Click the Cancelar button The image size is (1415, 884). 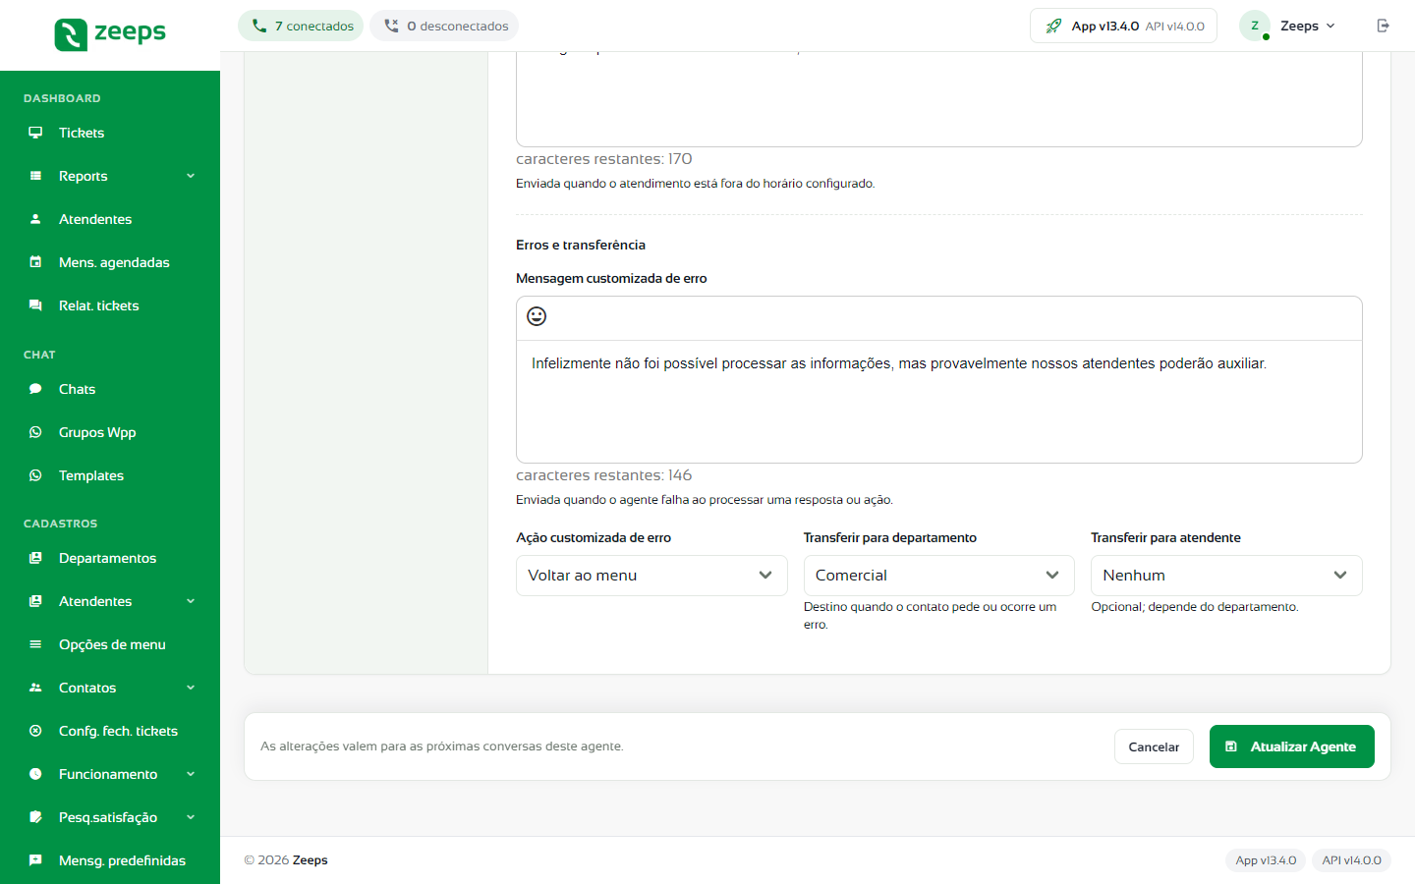point(1154,746)
